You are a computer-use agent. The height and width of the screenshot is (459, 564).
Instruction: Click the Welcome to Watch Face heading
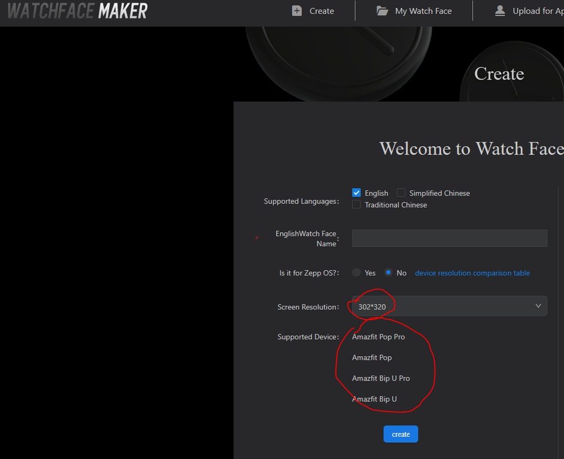tap(472, 149)
